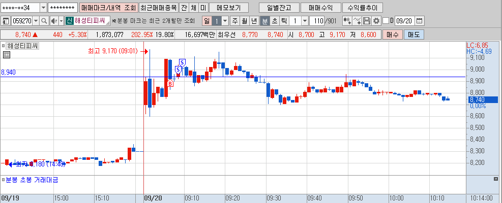Click the small square beside 해성티피씨 legend
Screen dimensions: 502x203
(x=3, y=46)
